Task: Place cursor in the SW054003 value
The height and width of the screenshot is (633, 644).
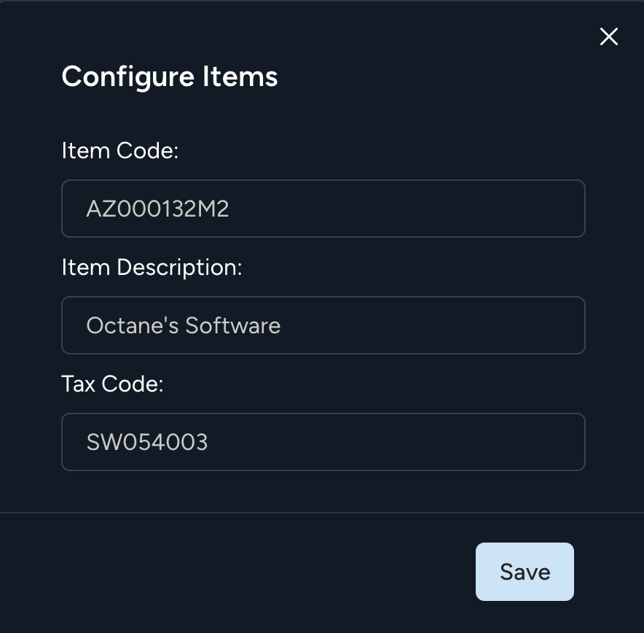Action: pyautogui.click(x=147, y=442)
